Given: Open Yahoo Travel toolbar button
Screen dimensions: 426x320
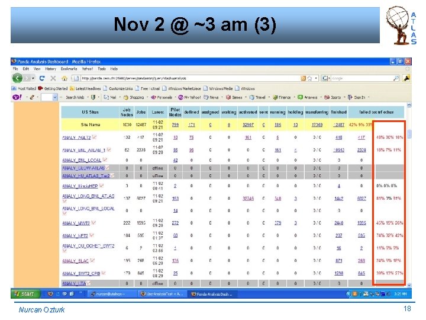Looking at the screenshot, I should point(257,97).
